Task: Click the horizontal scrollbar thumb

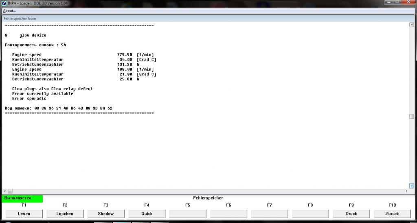Action: click(10, 191)
